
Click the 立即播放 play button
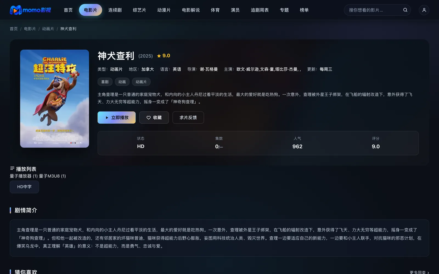[x=117, y=118]
